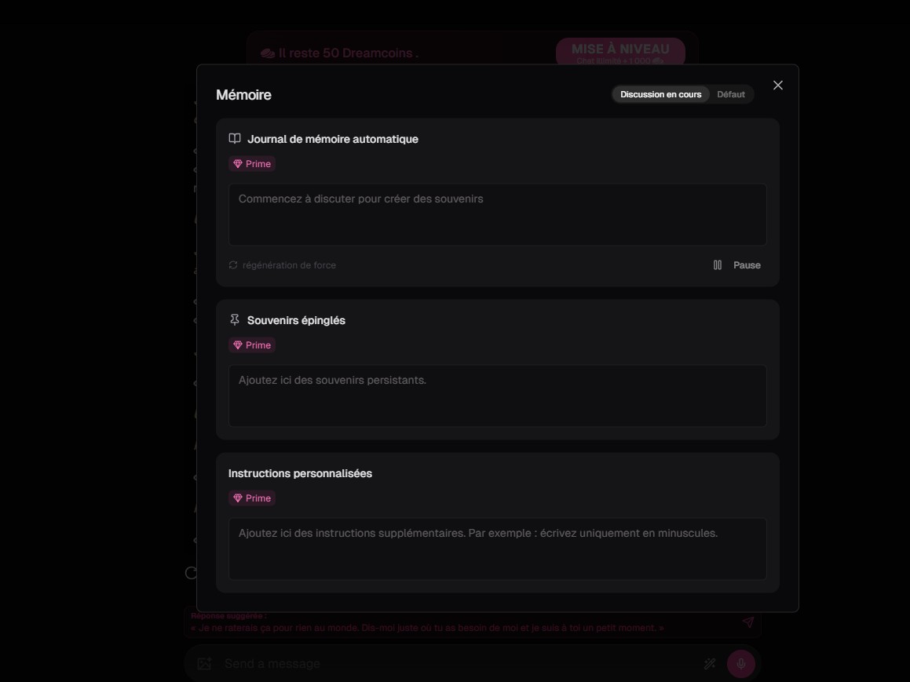The width and height of the screenshot is (910, 682).
Task: Click the automatic memory journal text area
Action: [x=498, y=214]
